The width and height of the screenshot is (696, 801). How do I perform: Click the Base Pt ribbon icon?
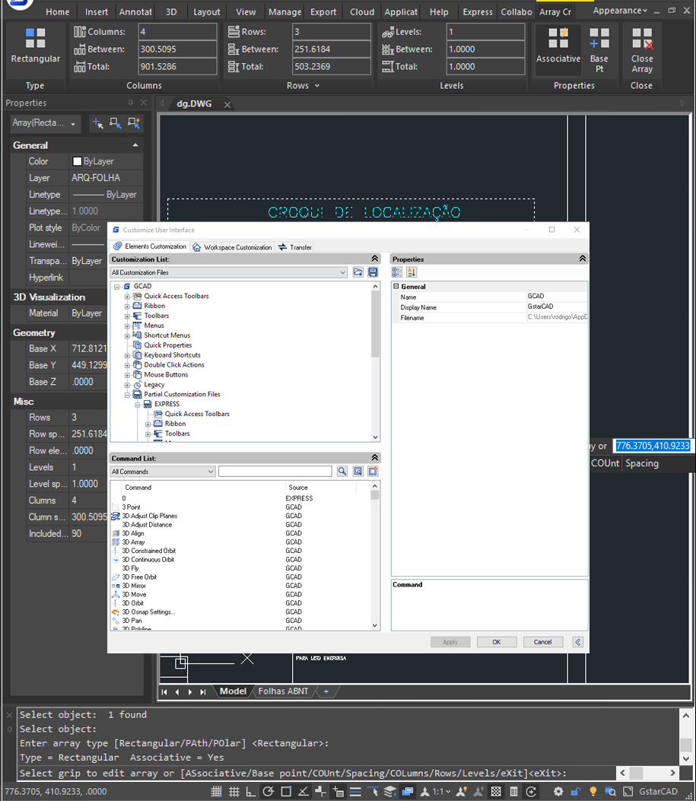point(599,39)
